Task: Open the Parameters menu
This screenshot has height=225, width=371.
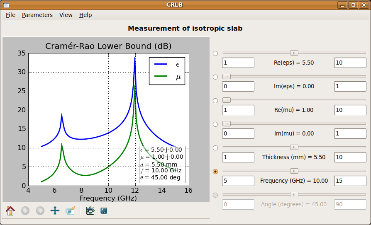Action: coord(37,15)
